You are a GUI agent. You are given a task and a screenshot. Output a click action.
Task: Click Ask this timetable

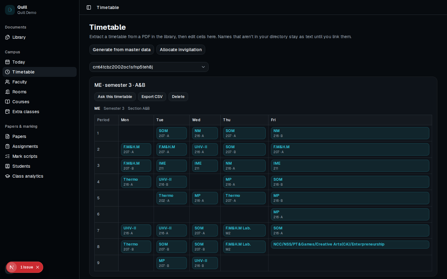pyautogui.click(x=115, y=97)
